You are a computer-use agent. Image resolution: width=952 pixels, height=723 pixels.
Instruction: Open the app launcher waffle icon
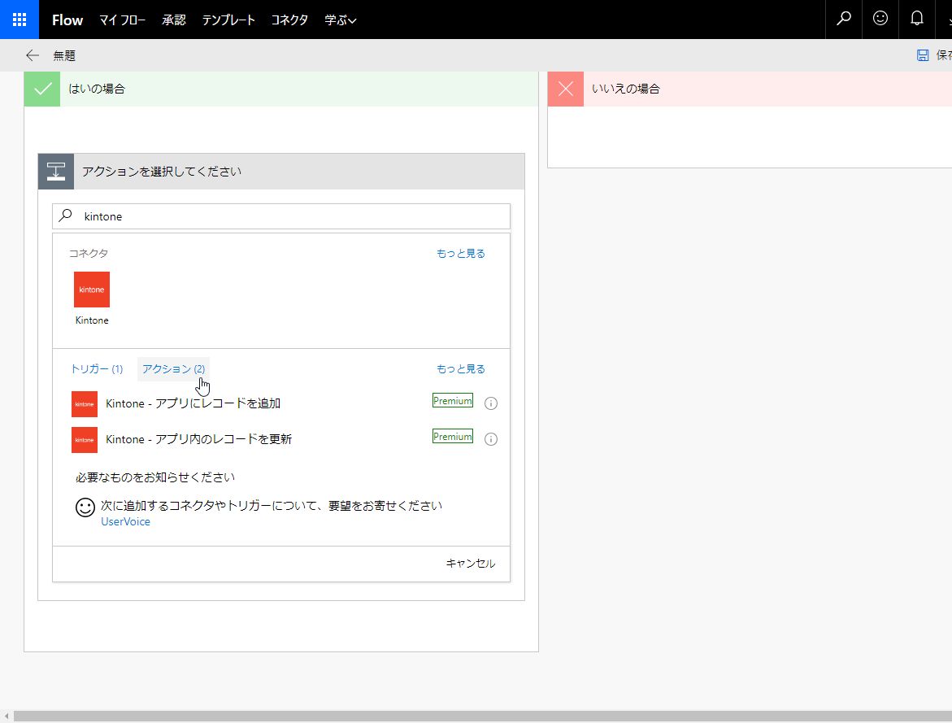click(x=20, y=20)
